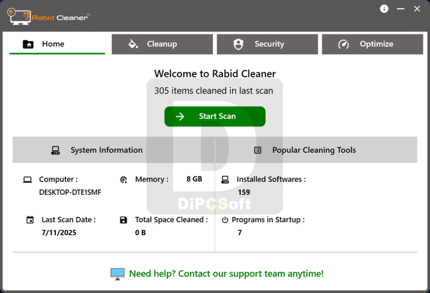The height and width of the screenshot is (293, 430).
Task: Select the 0 B space cleaned value
Action: coord(141,233)
